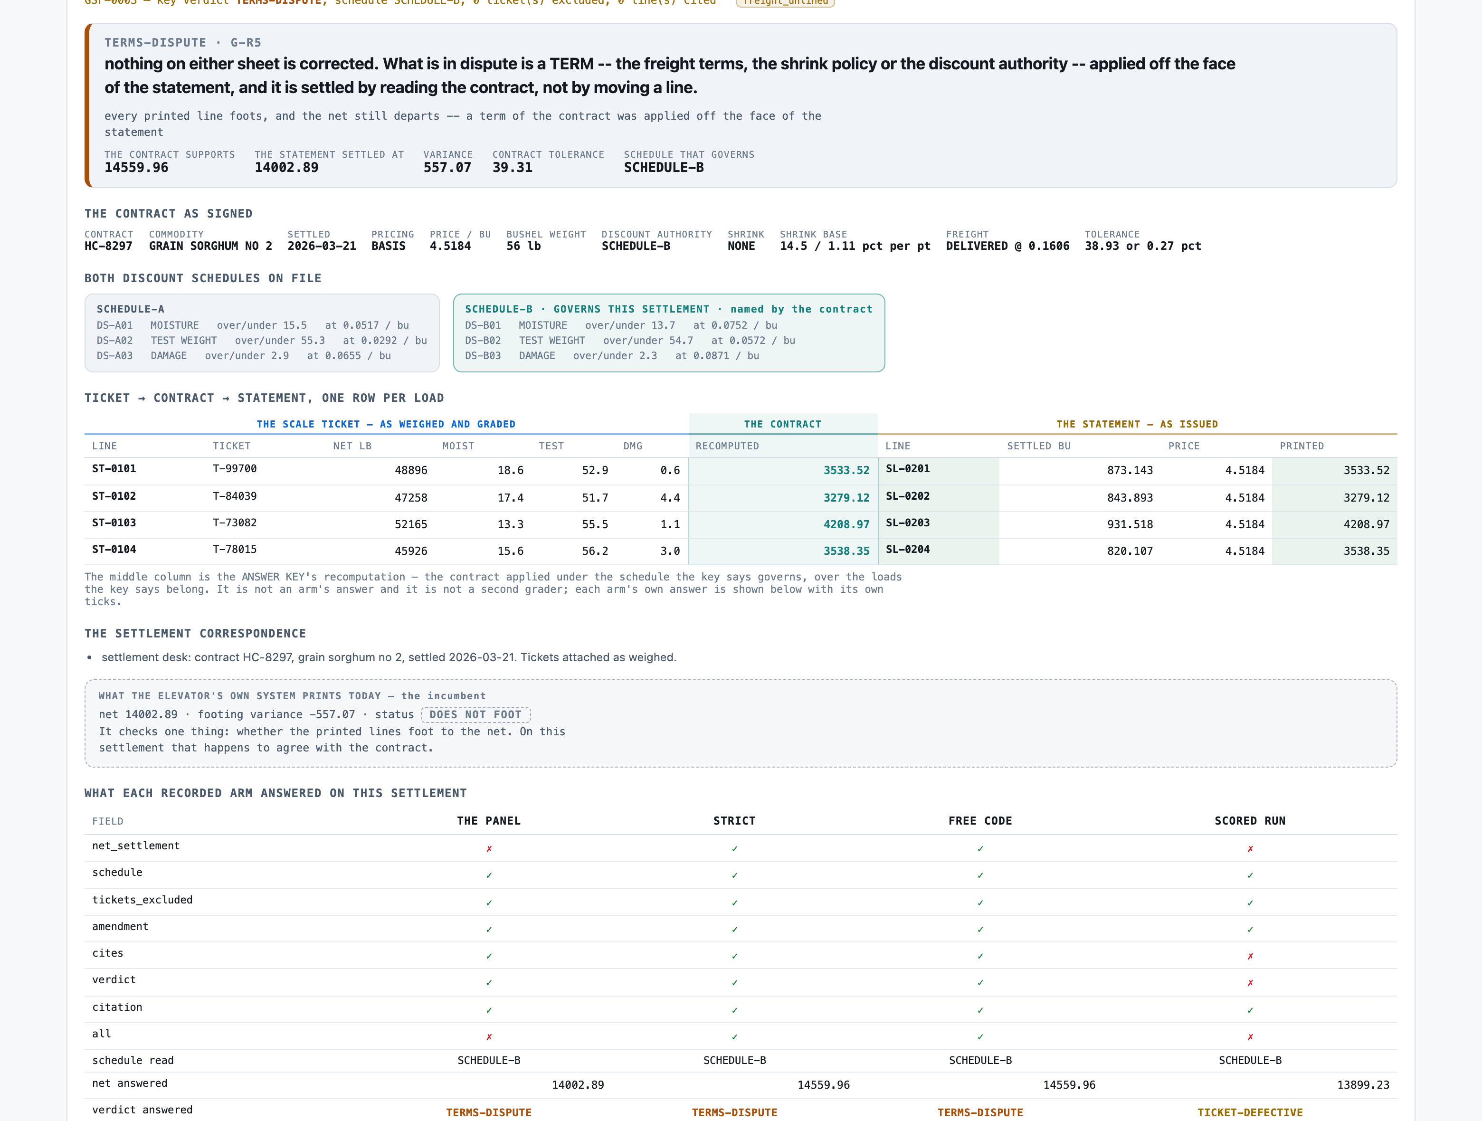
Task: Click the TICKET-DEFECTIVE verdict answer
Action: [1250, 1112]
